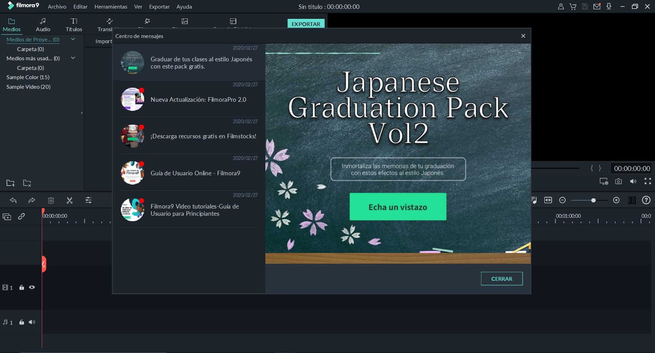Click the EXPORTAR button

(x=306, y=24)
